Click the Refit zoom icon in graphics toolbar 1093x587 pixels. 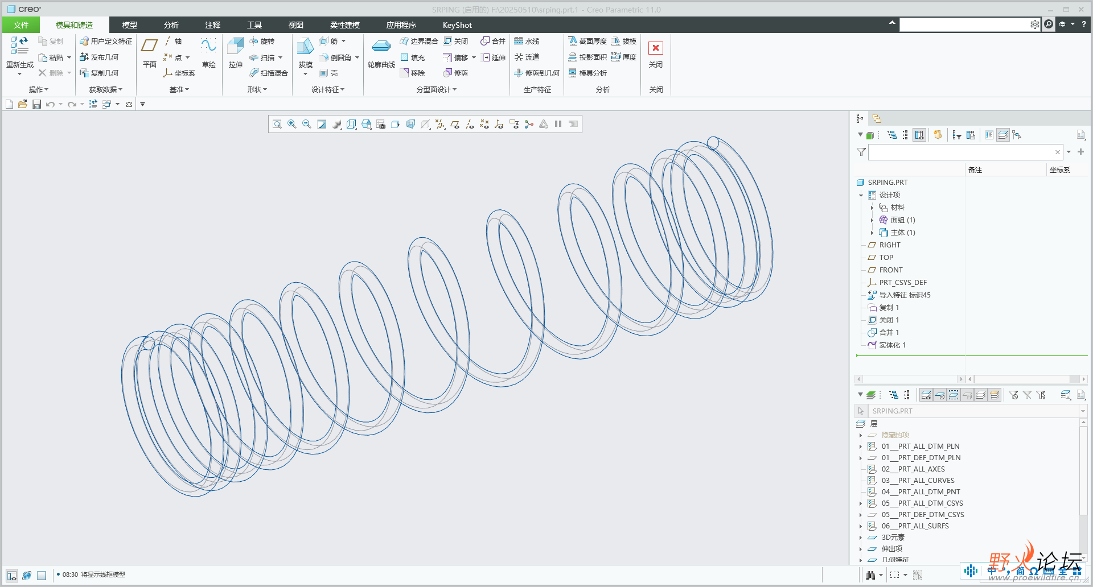277,124
